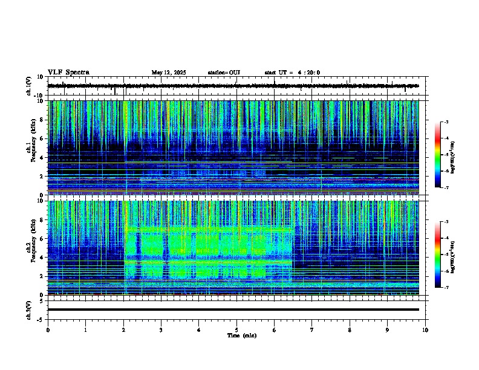
Task: Click the "-5" tick on ch.3(V) axis
Action: click(41, 320)
